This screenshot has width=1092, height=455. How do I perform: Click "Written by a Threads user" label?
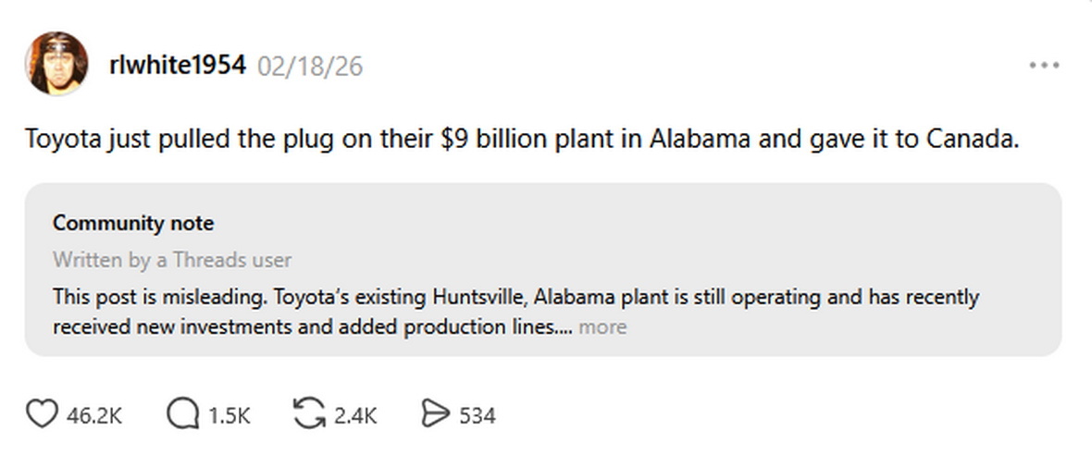point(172,260)
